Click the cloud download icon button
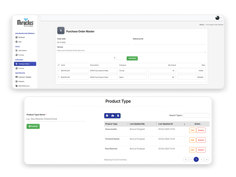 (x=112, y=116)
